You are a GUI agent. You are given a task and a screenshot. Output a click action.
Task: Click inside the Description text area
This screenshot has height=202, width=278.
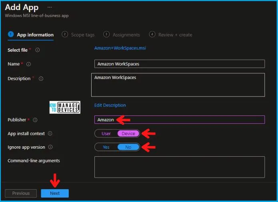point(178,85)
